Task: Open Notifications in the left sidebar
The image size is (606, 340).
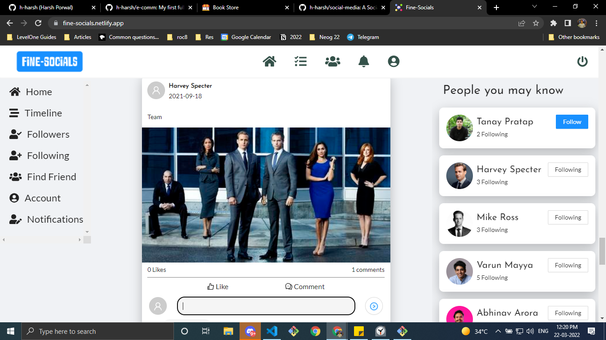Action: (x=46, y=219)
